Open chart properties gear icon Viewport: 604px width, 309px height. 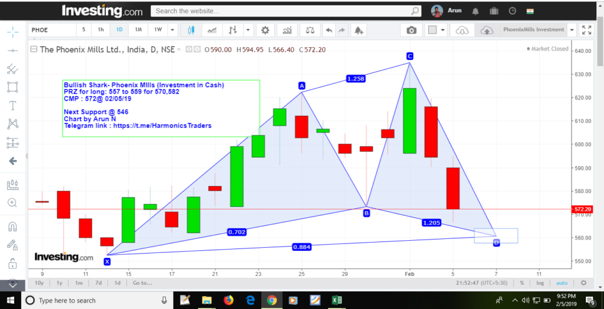(265, 30)
